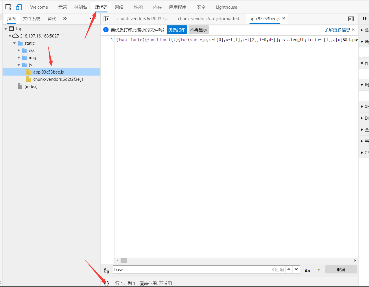Toggle the find and replace mode icon
The width and height of the screenshot is (369, 287).
click(x=106, y=271)
